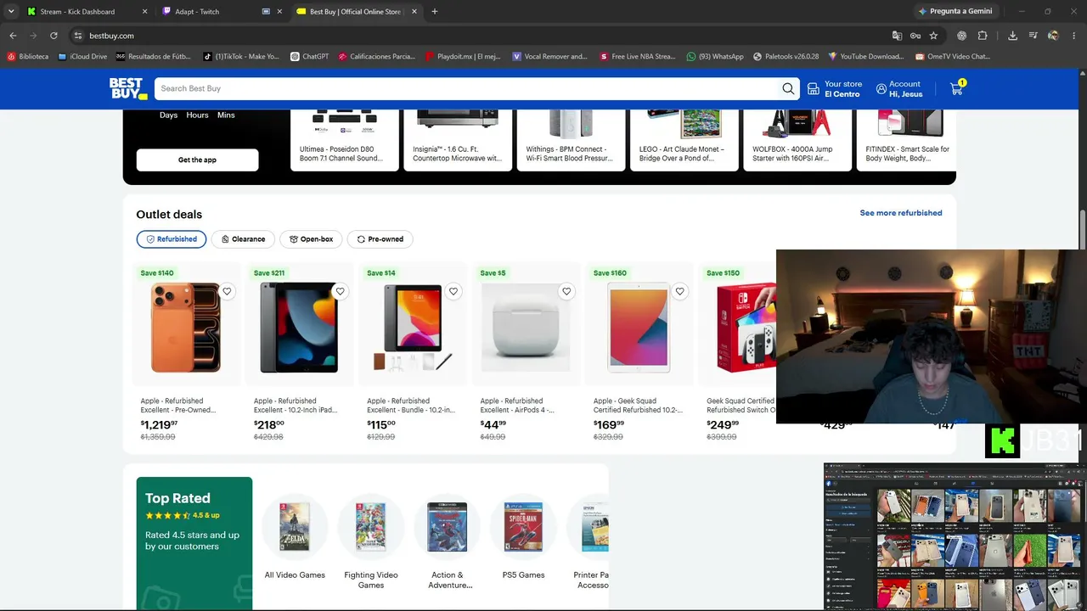This screenshot has height=611, width=1087.
Task: Open the FITINDEX Smart Scale product
Action: click(x=907, y=140)
